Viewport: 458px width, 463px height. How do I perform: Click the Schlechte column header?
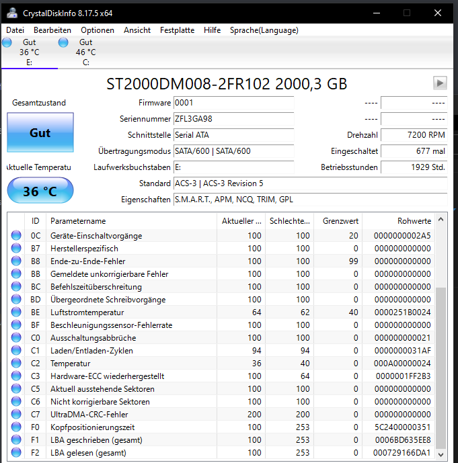coord(290,221)
